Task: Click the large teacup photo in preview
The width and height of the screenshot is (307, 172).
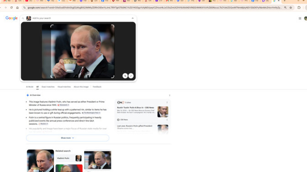Action: click(78, 51)
